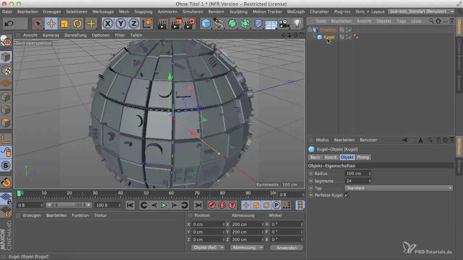Toggle the parameter P keyframe icon
The image size is (463, 260).
tap(276, 205)
